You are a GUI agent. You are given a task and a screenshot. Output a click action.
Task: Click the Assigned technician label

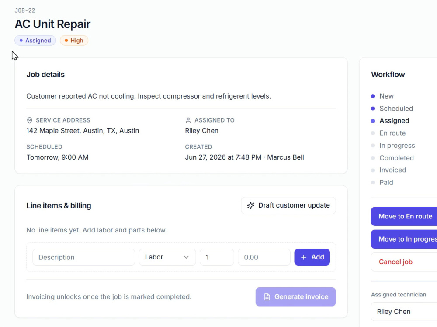399,295
